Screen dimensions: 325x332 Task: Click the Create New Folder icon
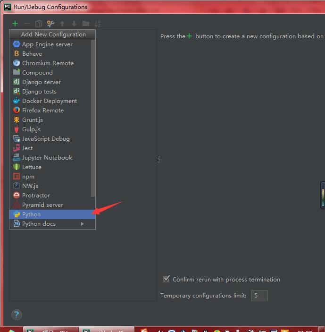pyautogui.click(x=86, y=24)
